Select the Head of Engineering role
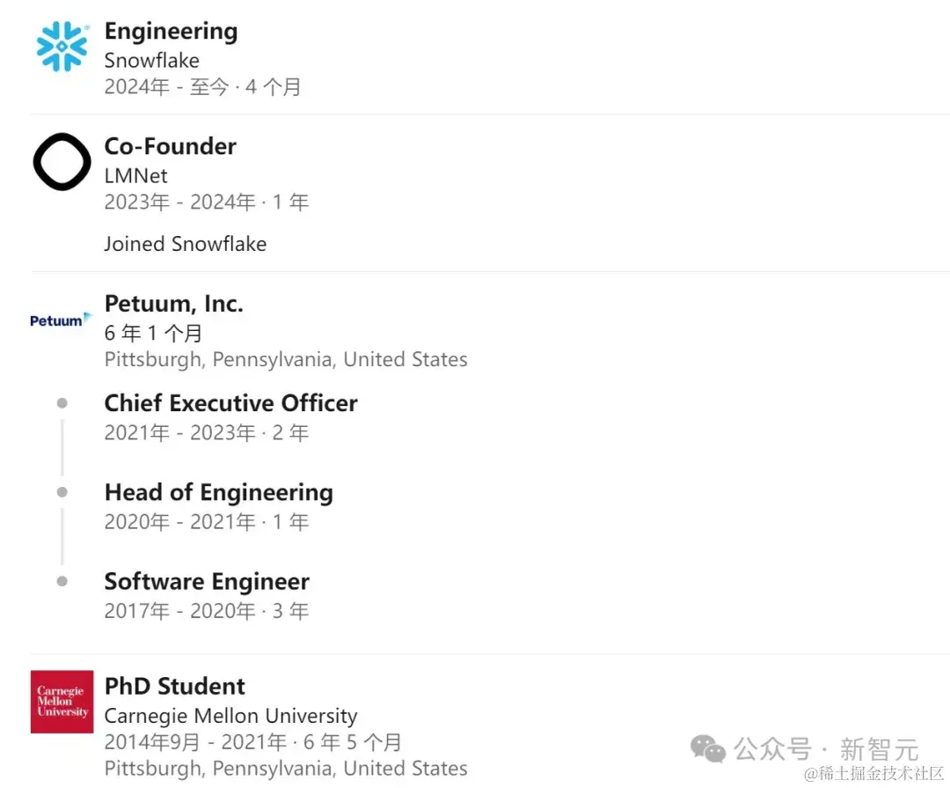 218,492
